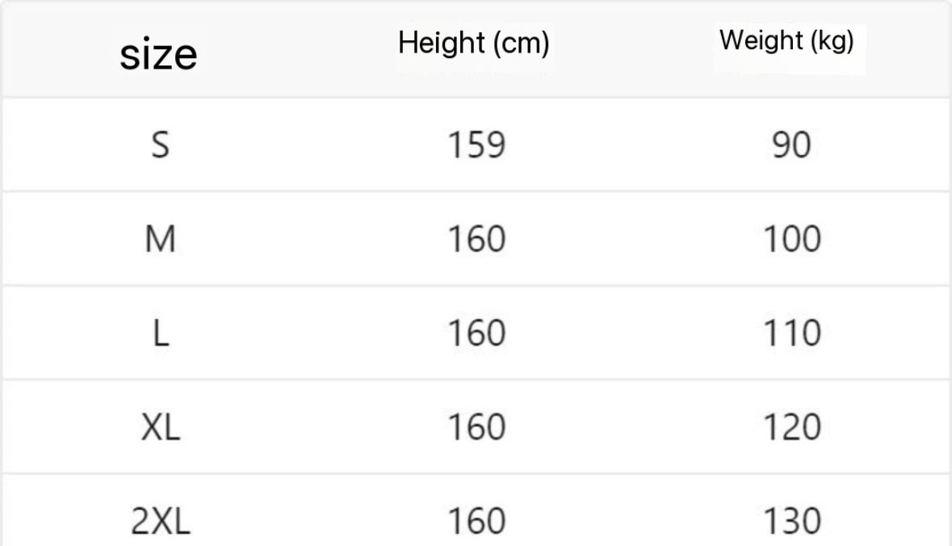Click the 130 weight value
This screenshot has height=546, width=952.
coord(792,521)
